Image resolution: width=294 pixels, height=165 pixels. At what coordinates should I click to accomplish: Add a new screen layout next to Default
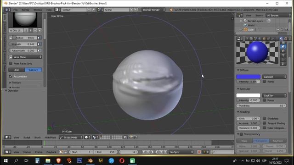[x=89, y=10]
